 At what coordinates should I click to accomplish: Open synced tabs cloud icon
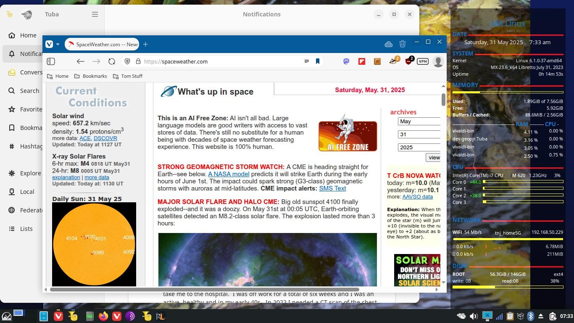pyautogui.click(x=389, y=44)
